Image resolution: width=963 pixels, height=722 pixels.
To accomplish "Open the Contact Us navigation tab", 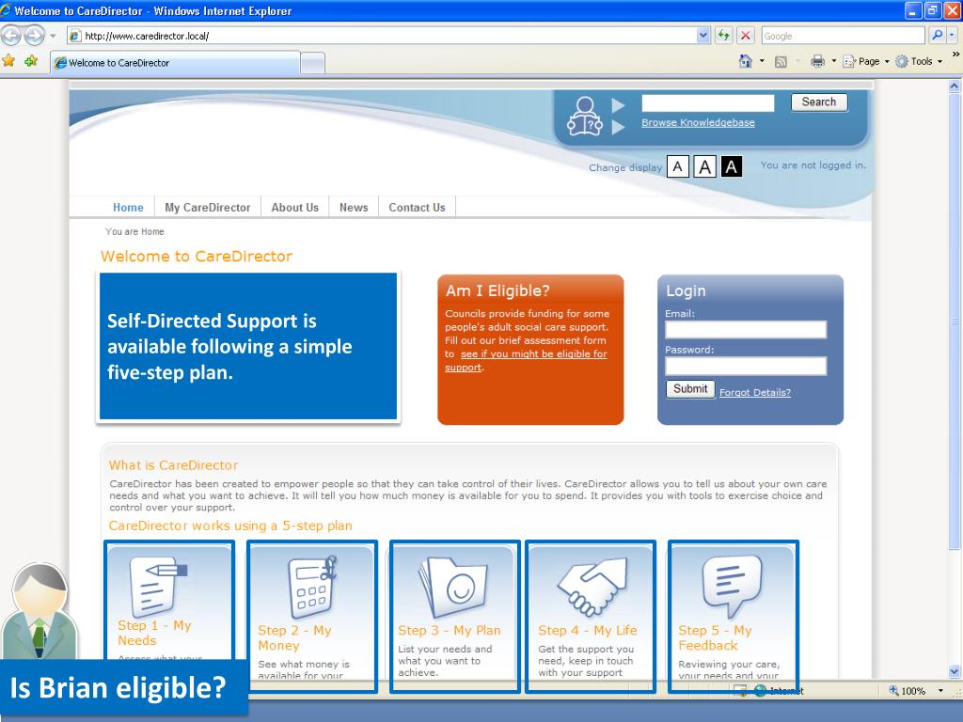I will coord(417,208).
